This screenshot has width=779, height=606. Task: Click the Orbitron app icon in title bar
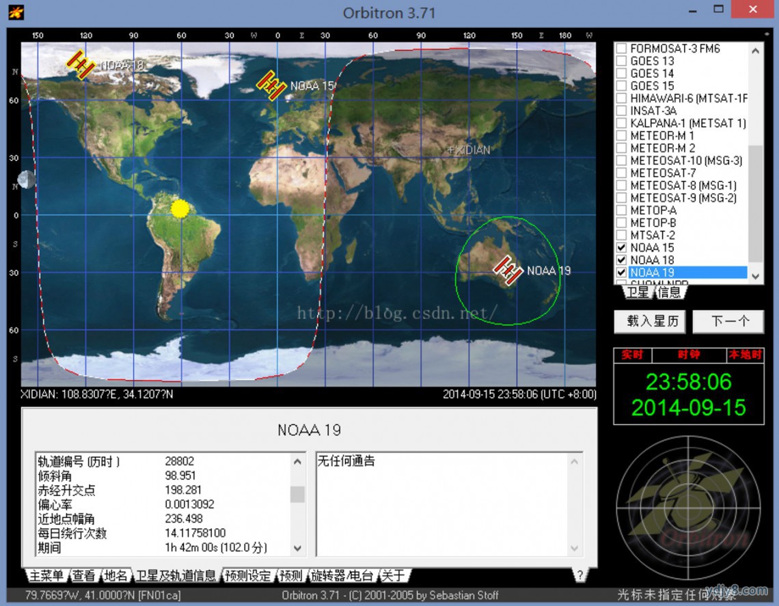(x=16, y=12)
